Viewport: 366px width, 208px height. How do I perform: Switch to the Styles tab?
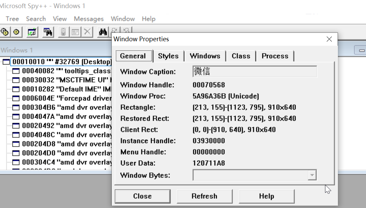pyautogui.click(x=168, y=56)
